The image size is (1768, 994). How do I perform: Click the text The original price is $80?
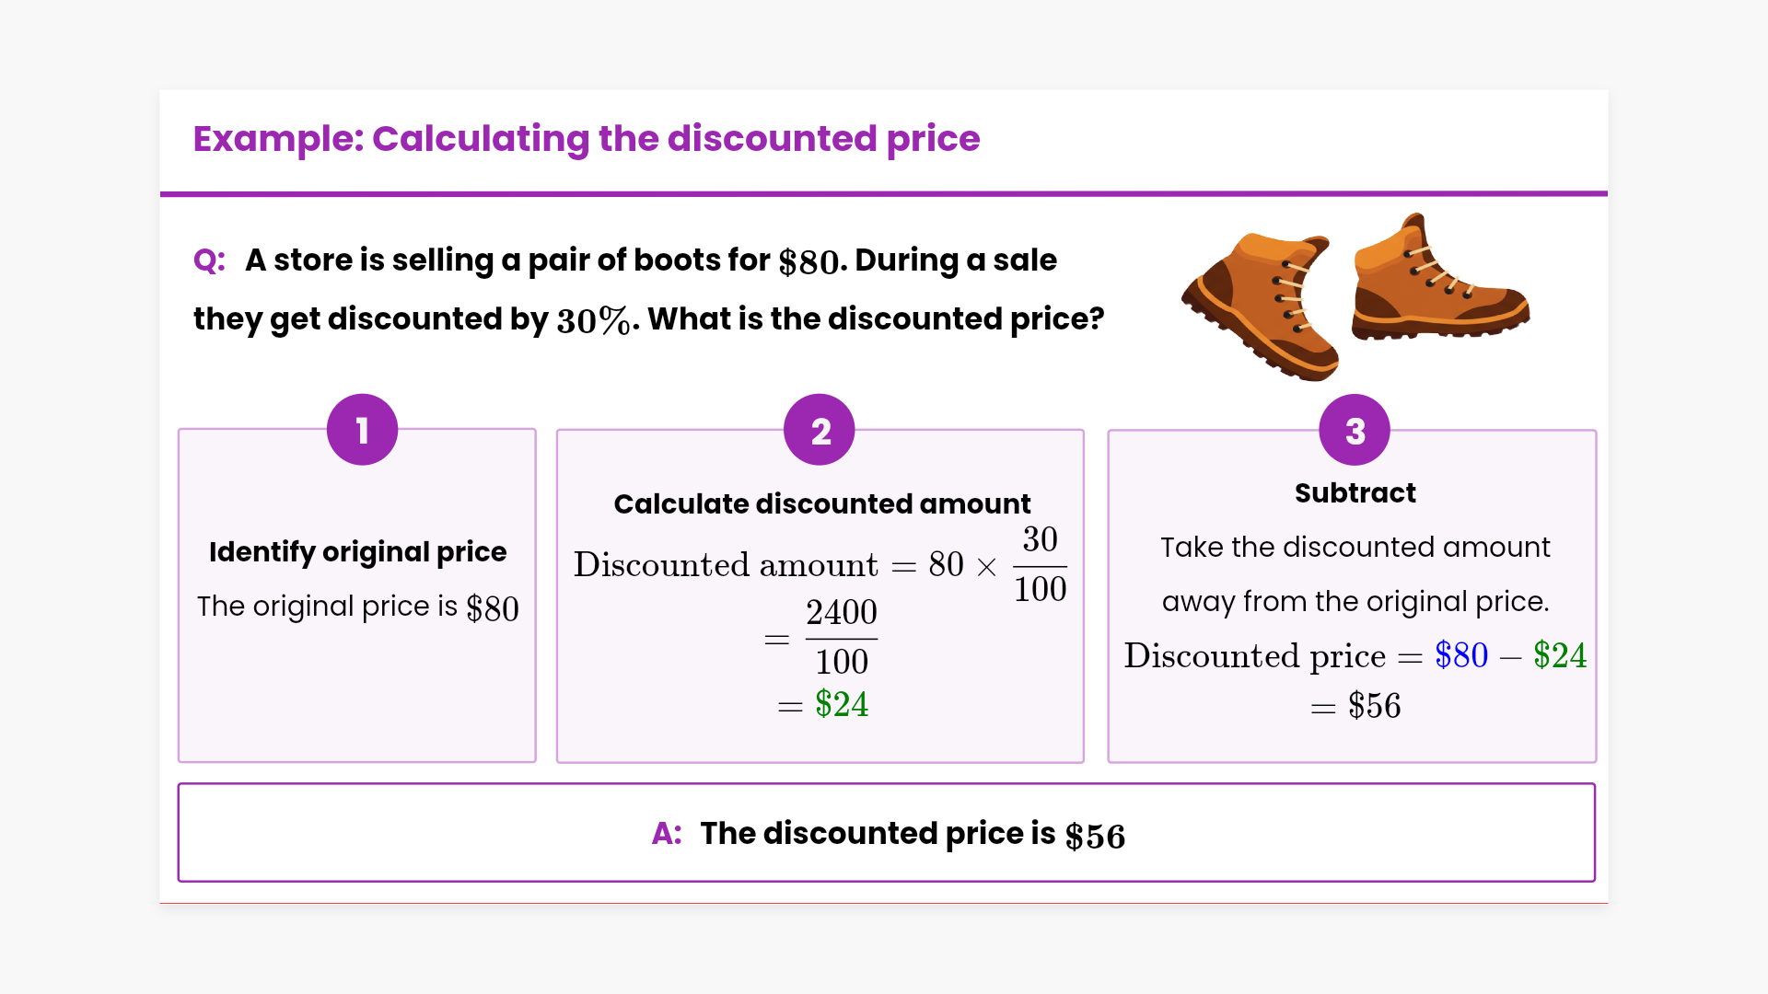pyautogui.click(x=357, y=607)
